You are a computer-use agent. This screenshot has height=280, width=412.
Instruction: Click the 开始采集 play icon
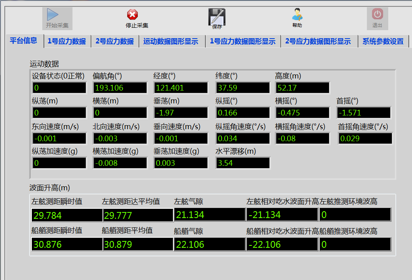click(52, 14)
